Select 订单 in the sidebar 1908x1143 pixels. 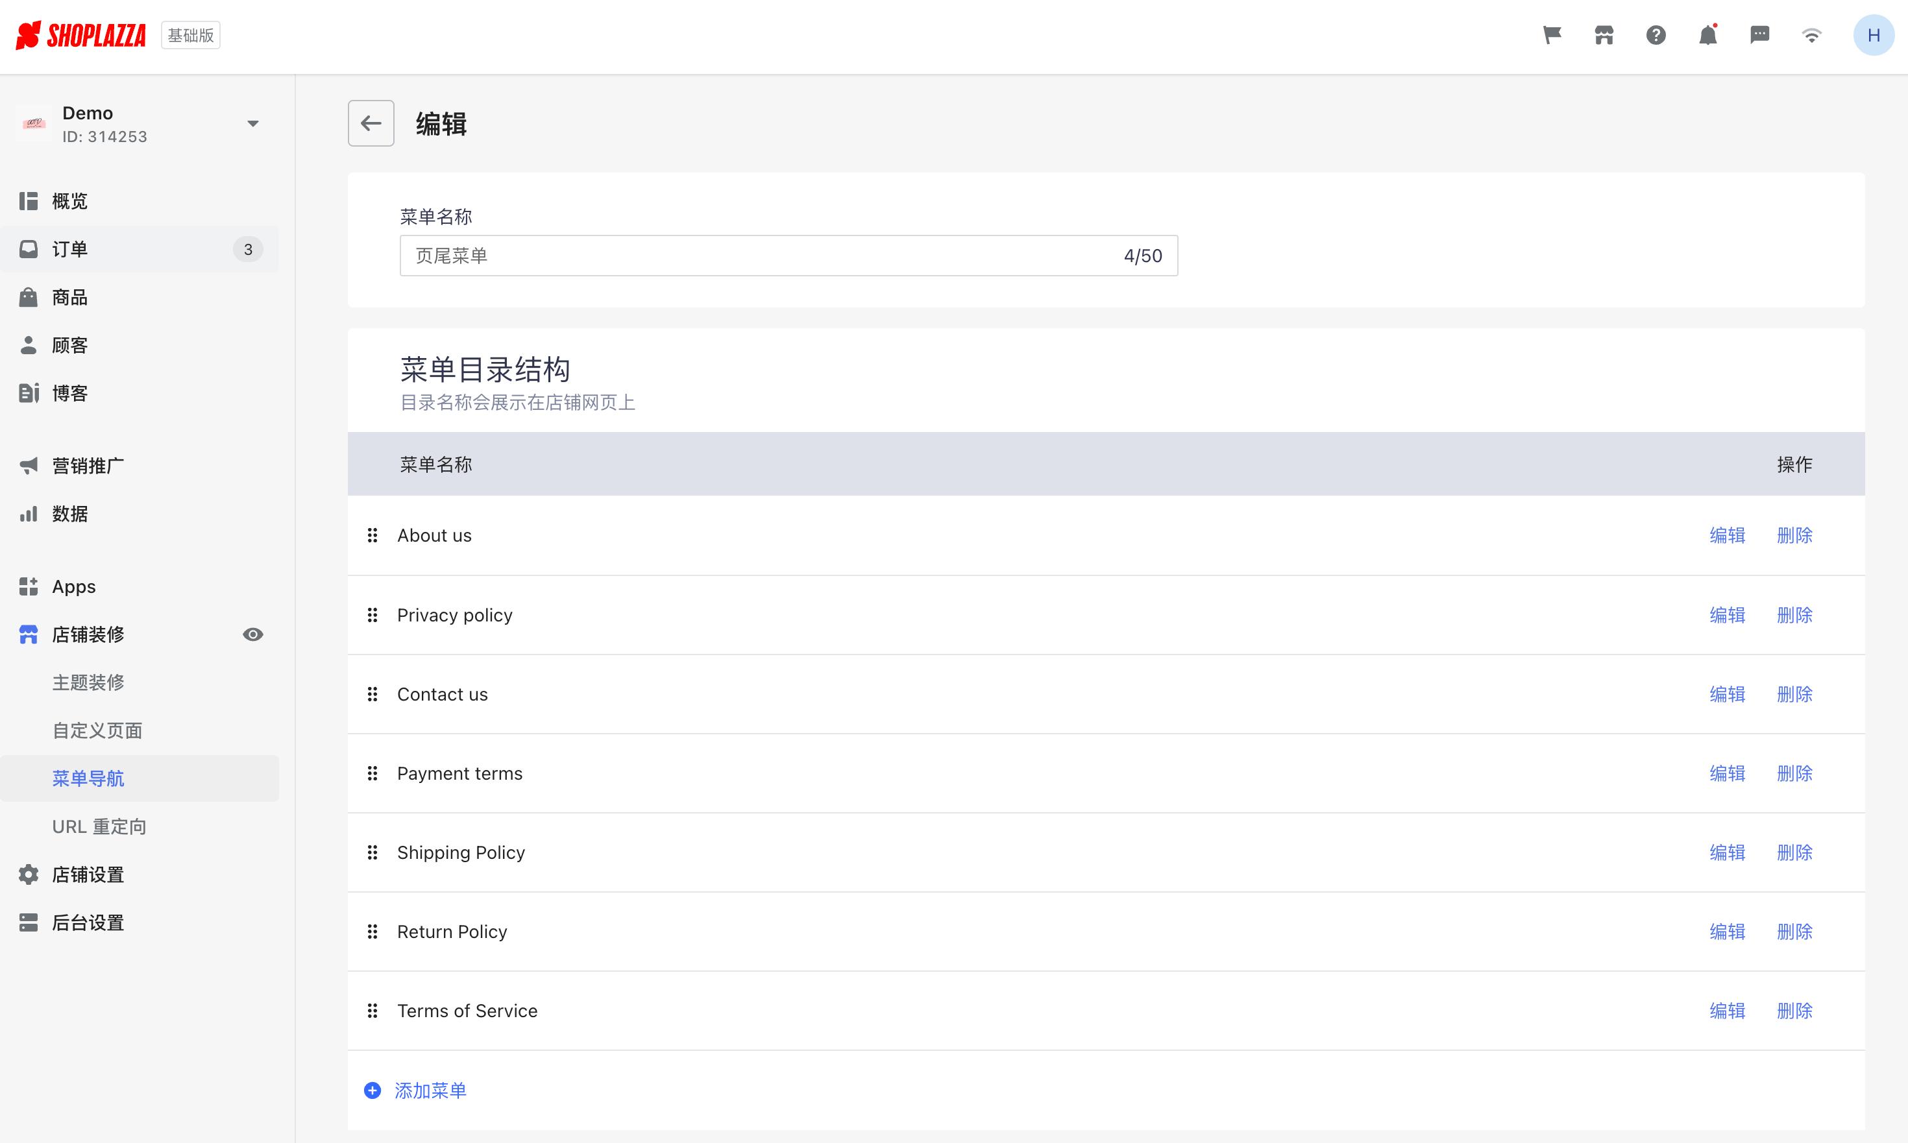pyautogui.click(x=69, y=249)
